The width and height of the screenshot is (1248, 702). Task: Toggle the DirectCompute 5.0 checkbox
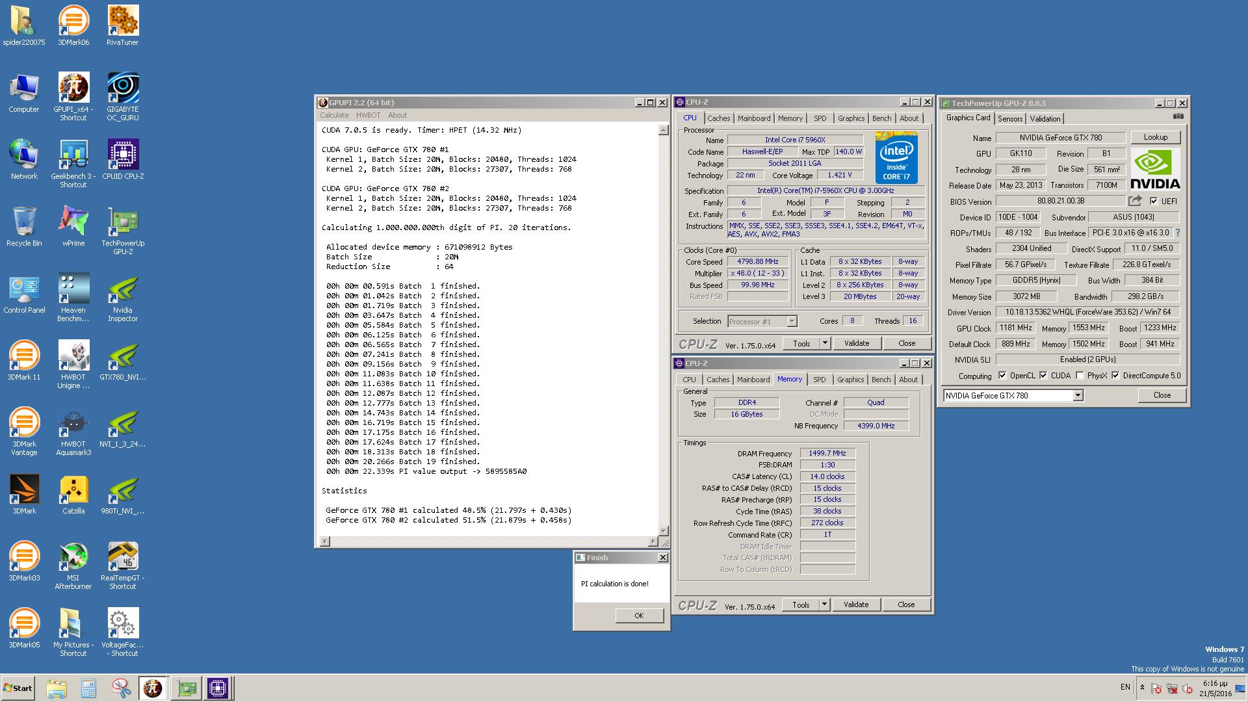point(1115,376)
